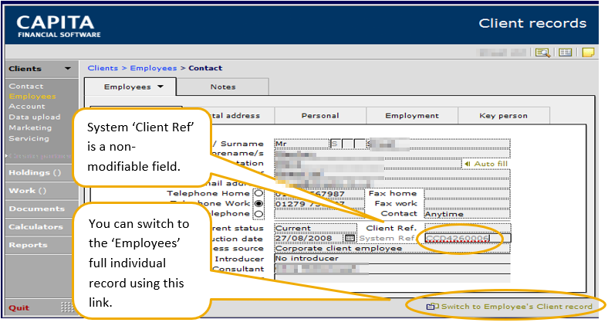Screen dimensions: 608x326
Task: Select the Telephone Work radio button
Action: pyautogui.click(x=258, y=203)
